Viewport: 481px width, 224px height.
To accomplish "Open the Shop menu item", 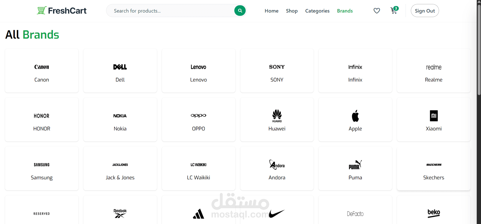I will point(292,11).
